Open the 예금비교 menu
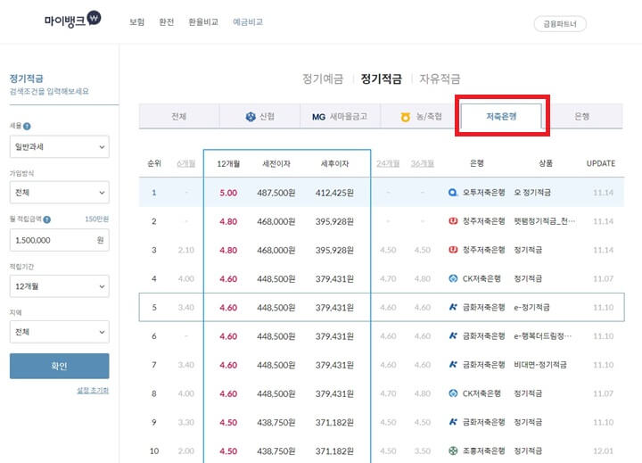The image size is (642, 463). click(248, 22)
